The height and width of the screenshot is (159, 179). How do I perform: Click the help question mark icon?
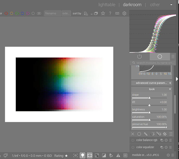(x=110, y=13)
